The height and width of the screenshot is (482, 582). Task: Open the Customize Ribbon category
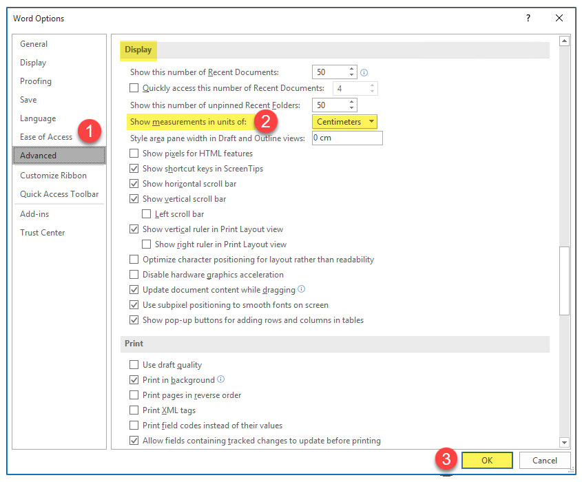tap(59, 176)
